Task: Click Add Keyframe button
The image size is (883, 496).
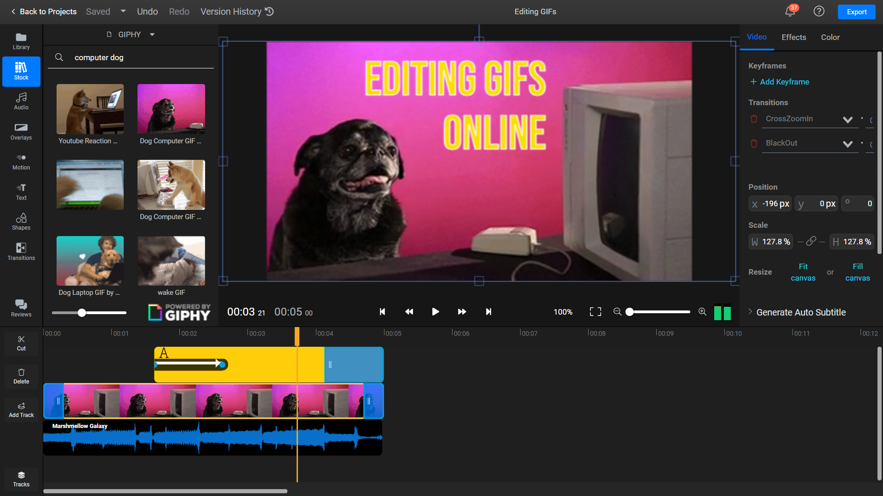Action: (x=780, y=82)
